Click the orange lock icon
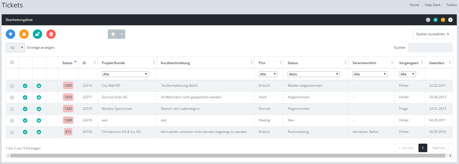 point(24,34)
